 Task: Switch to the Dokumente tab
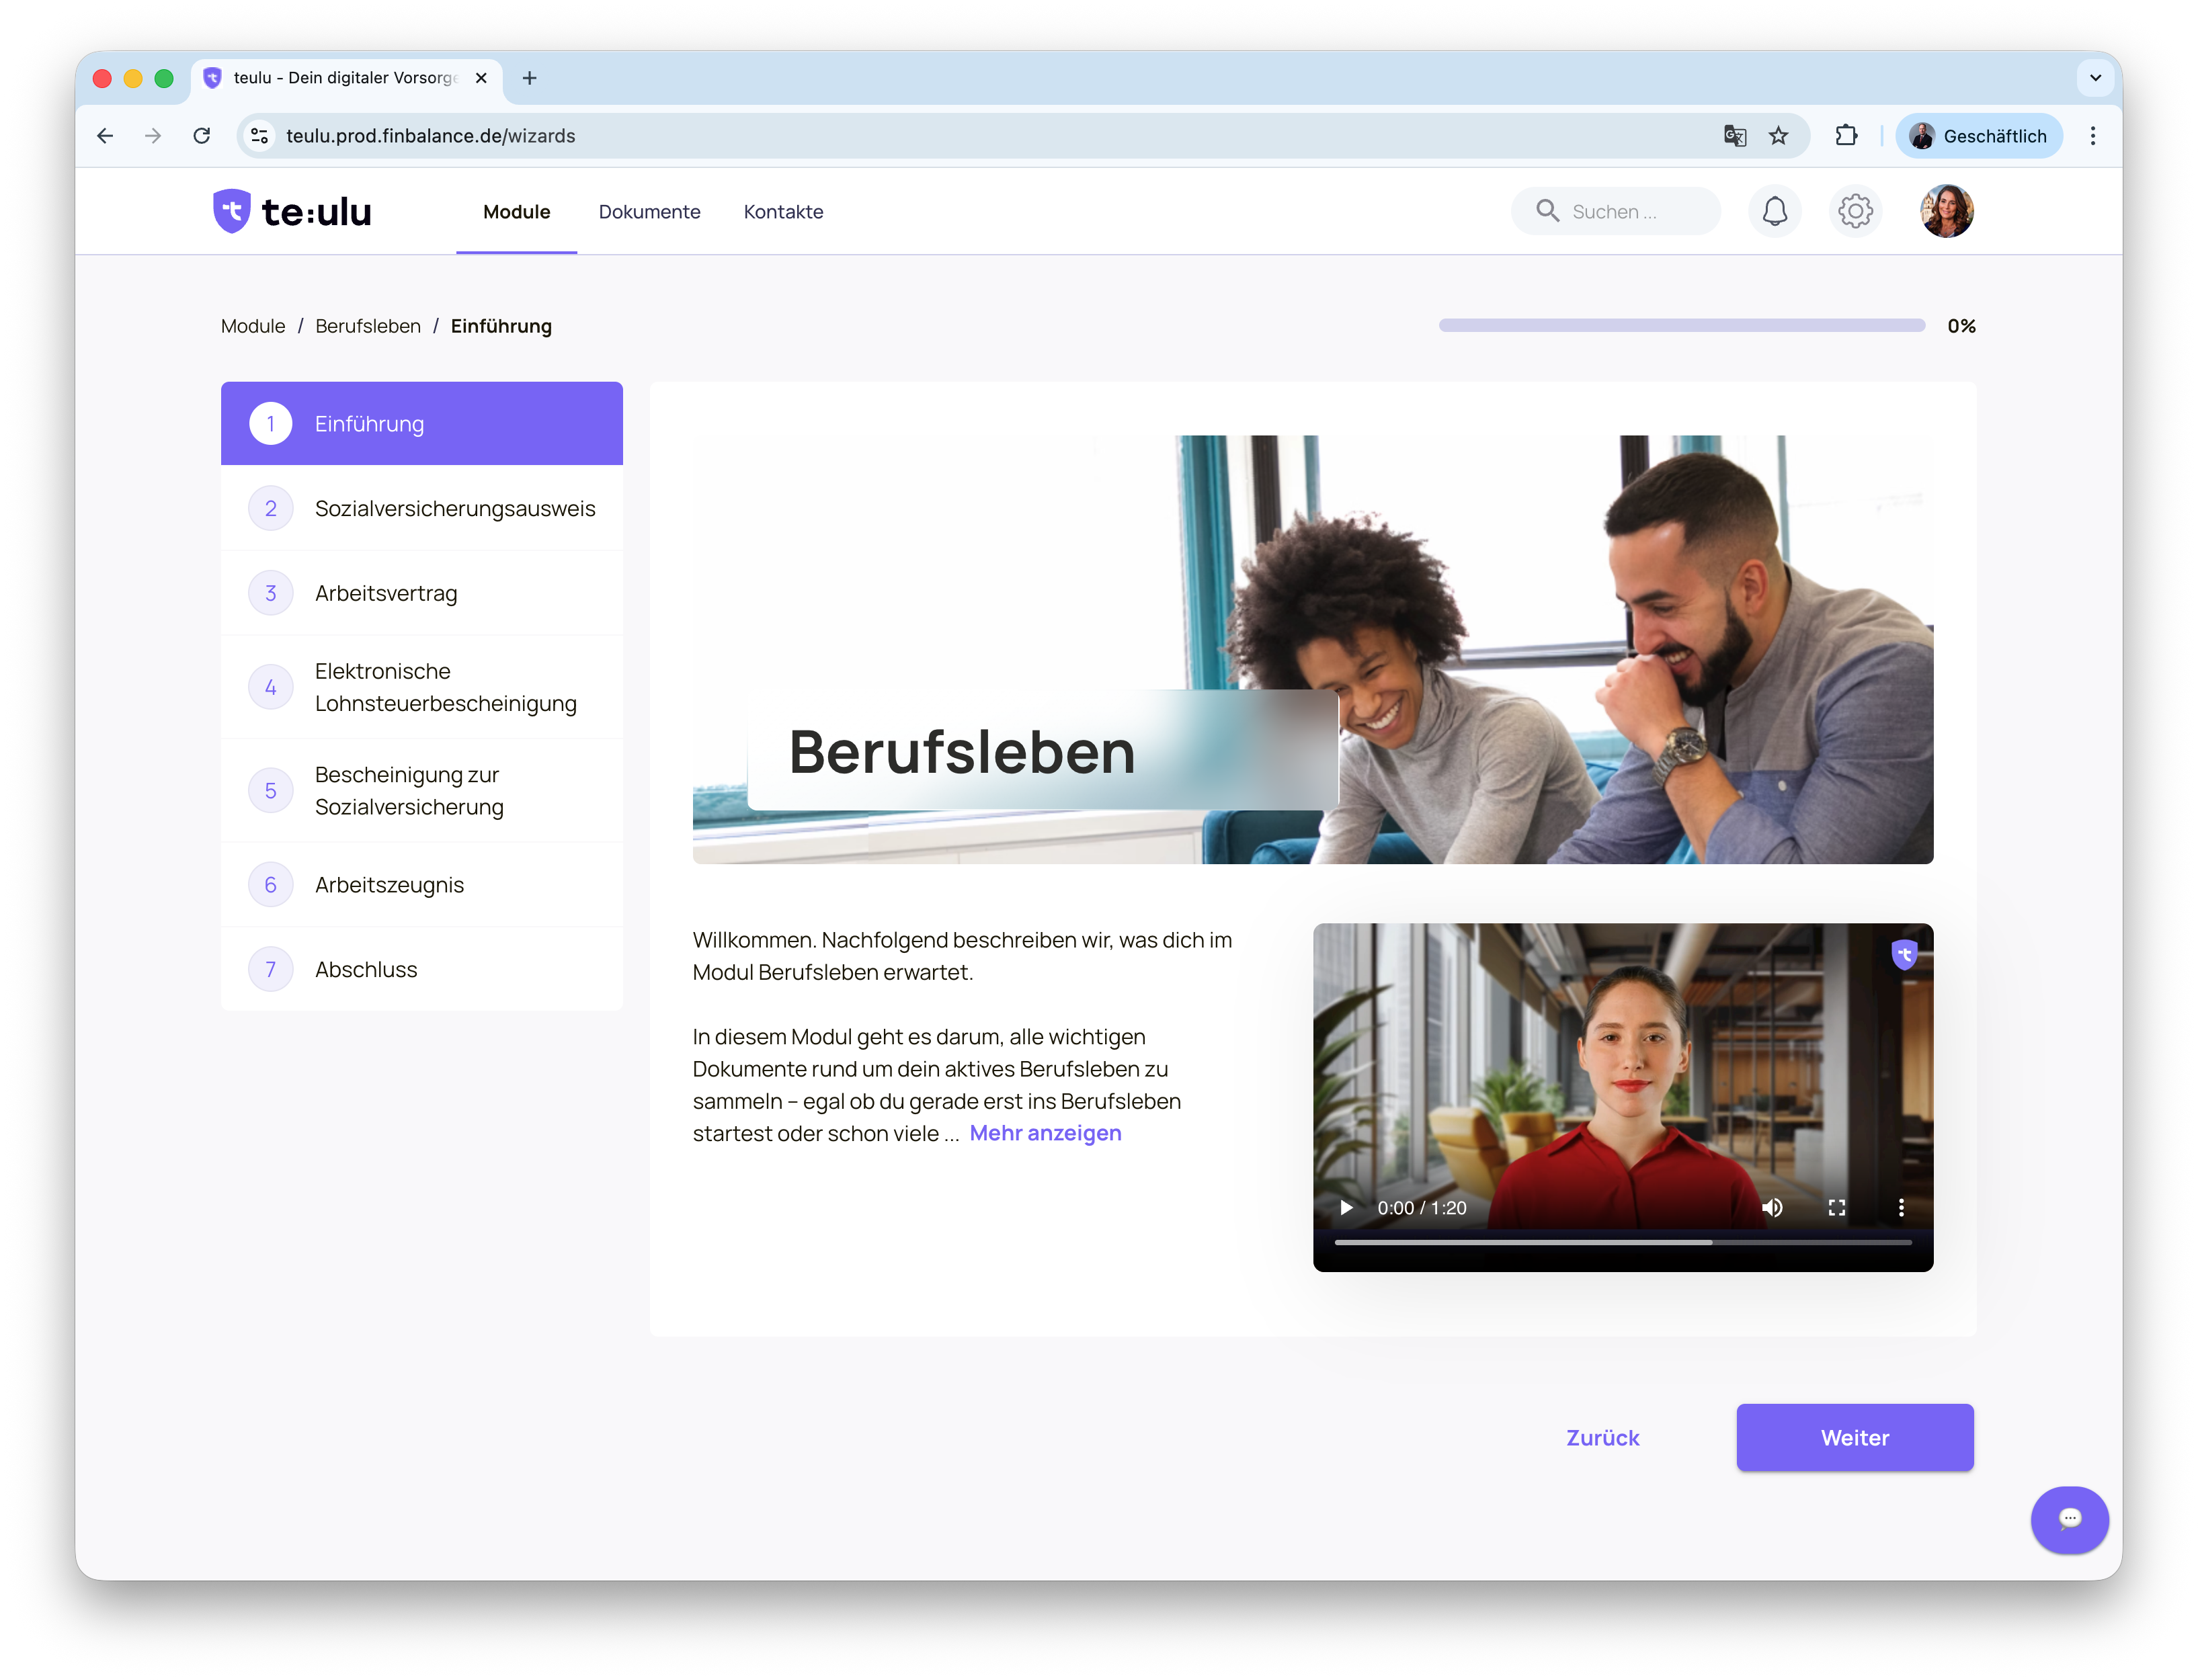pos(650,211)
